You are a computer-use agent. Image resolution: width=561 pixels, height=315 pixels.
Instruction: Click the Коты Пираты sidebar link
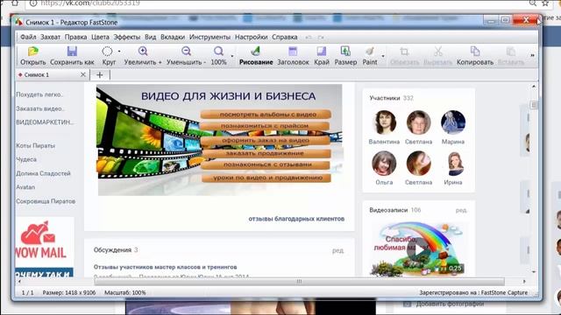coord(35,146)
